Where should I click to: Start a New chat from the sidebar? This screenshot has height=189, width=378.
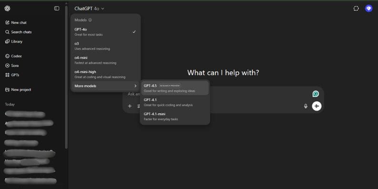16,22
